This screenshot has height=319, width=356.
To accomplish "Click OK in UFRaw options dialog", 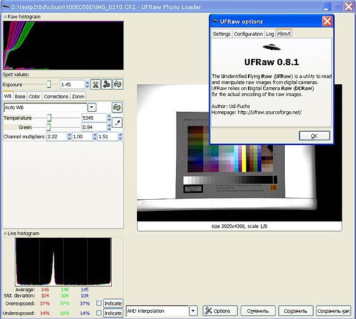I will coord(314,136).
